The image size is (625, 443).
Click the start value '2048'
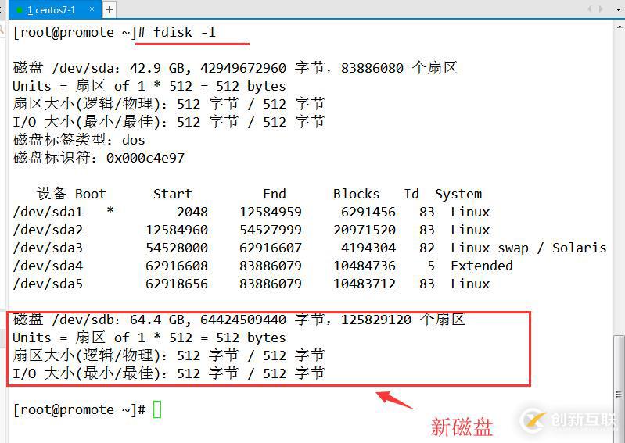pyautogui.click(x=192, y=212)
